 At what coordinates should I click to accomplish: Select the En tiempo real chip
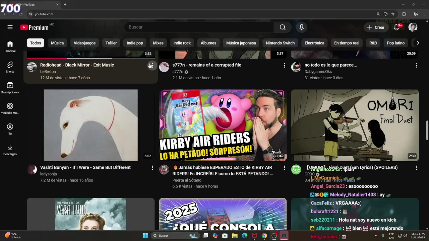347,43
